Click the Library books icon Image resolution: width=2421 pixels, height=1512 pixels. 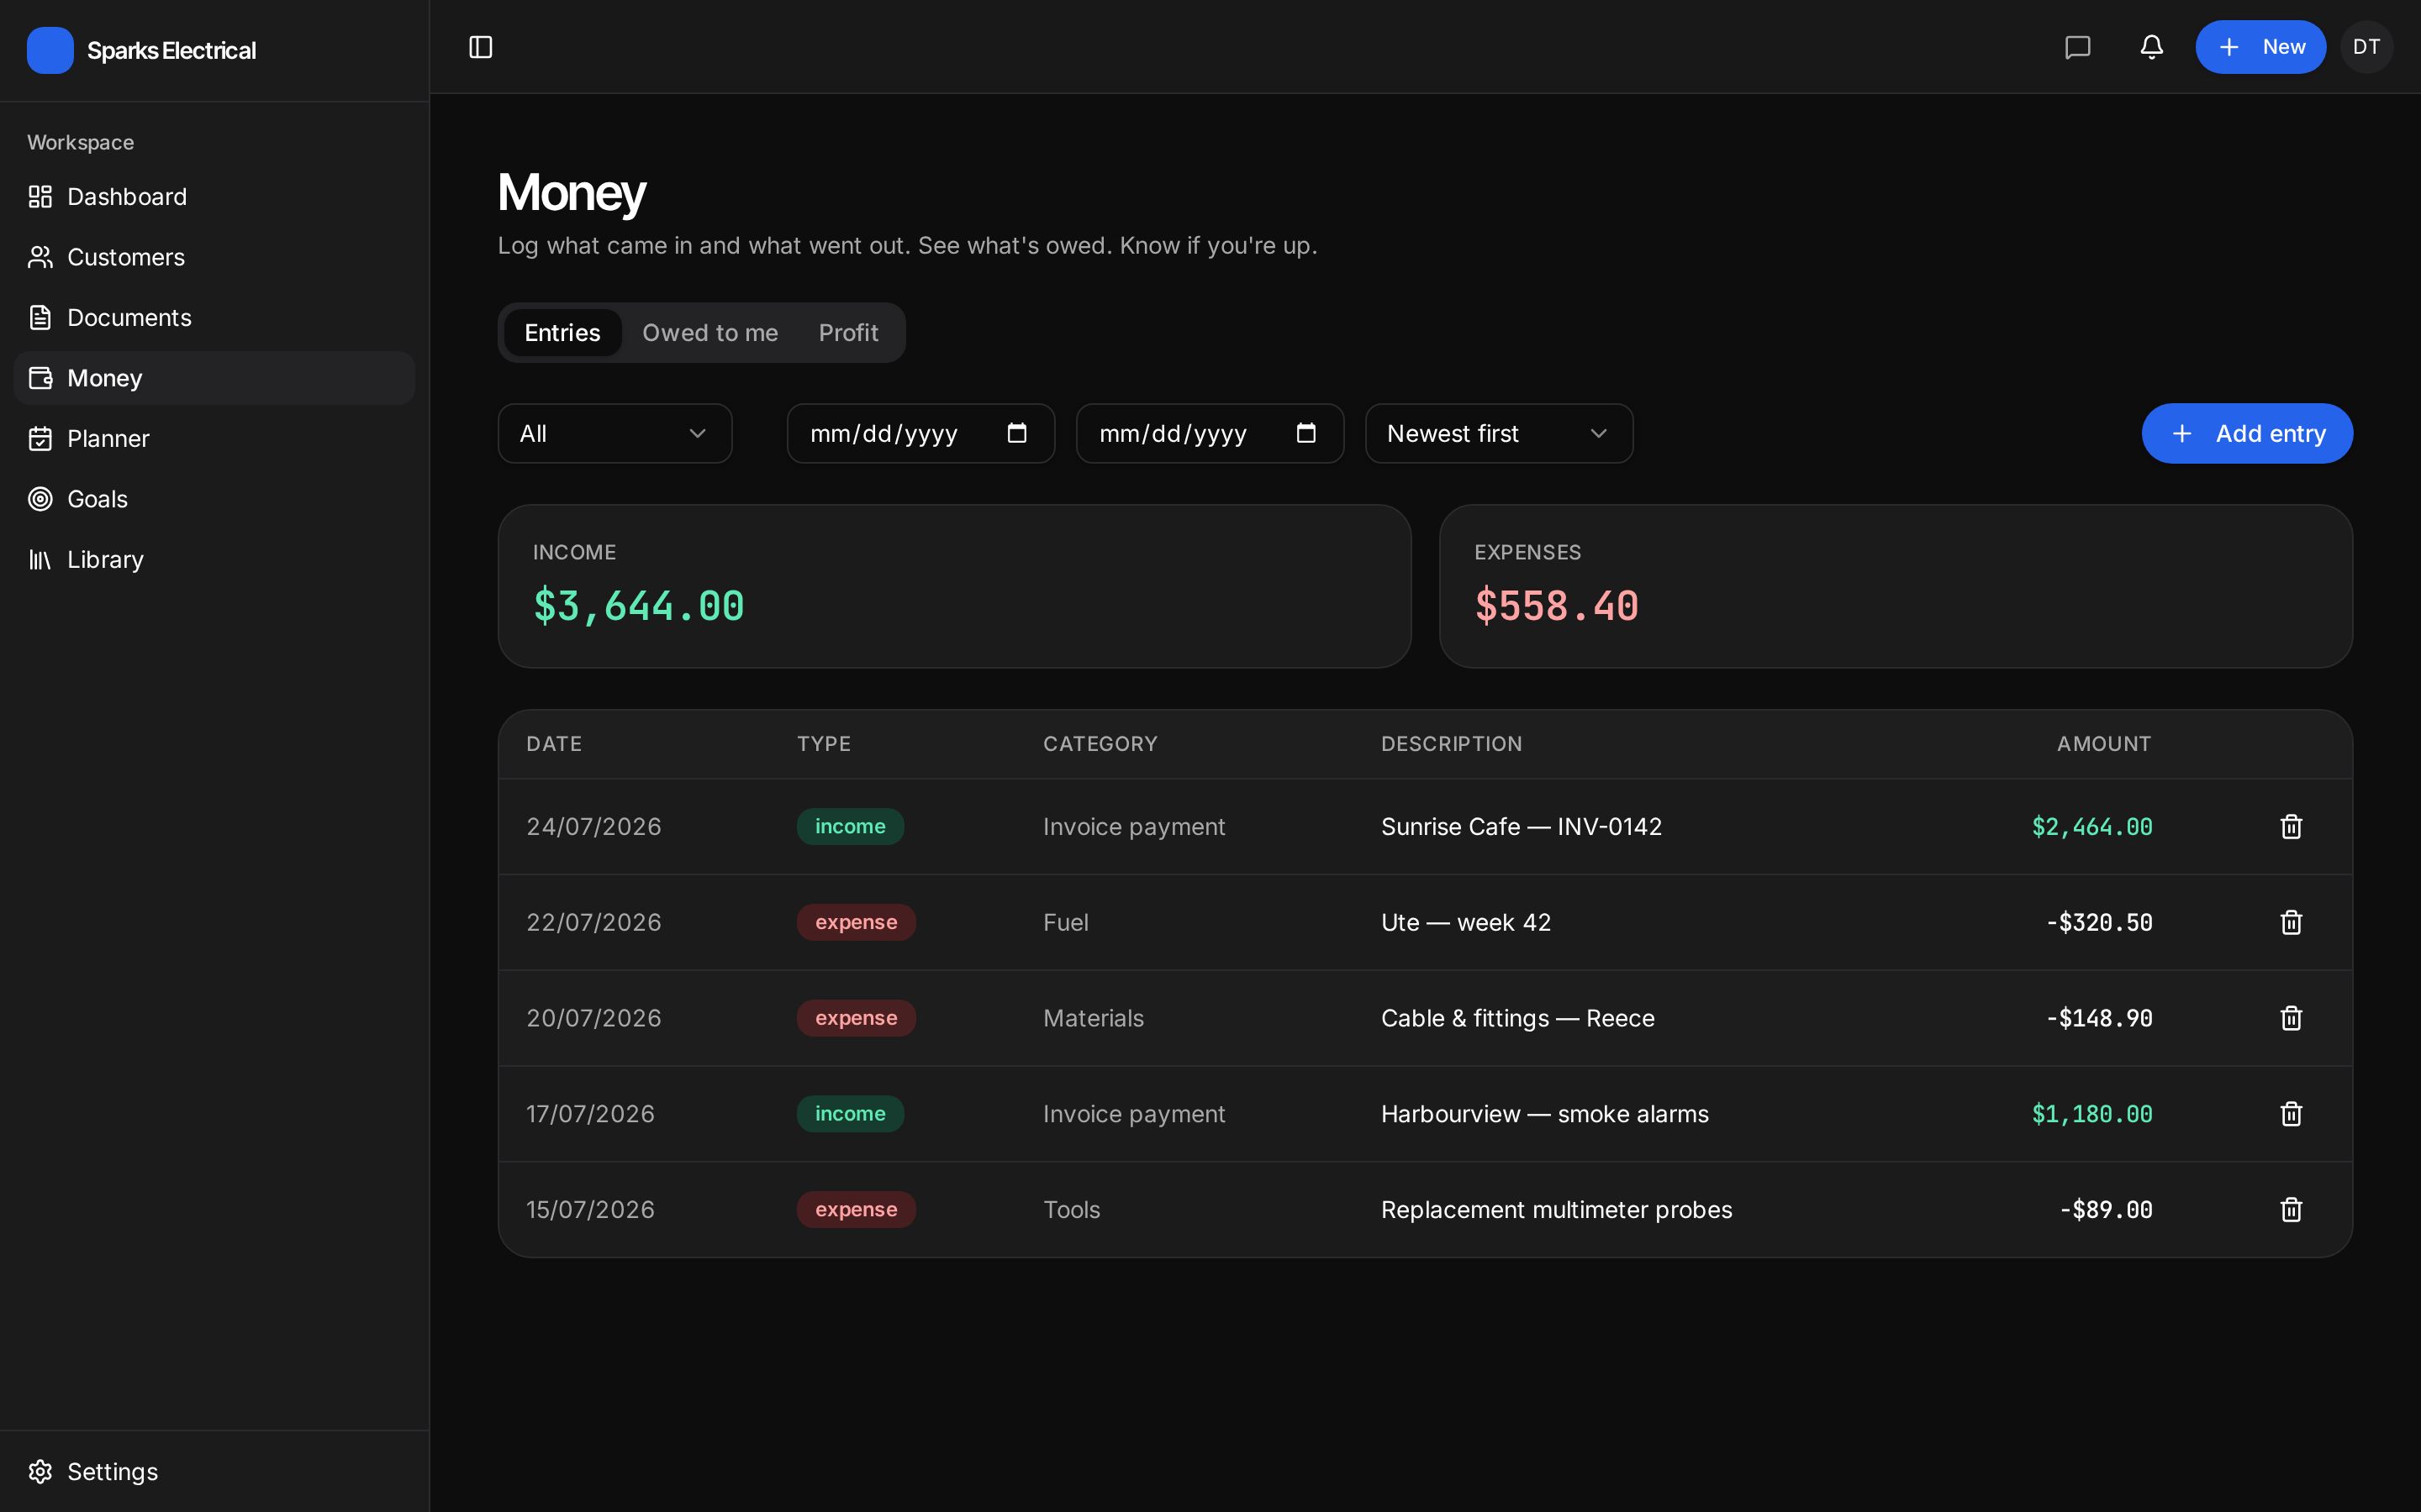point(40,560)
